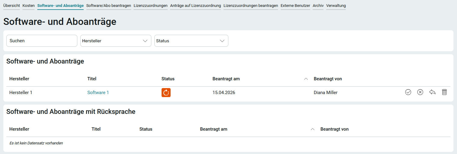457x154 pixels.
Task: Open the Hersteller filter dropdown
Action: (x=116, y=41)
